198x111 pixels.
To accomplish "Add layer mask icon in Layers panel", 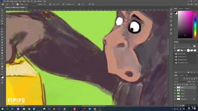I will tap(183, 105).
